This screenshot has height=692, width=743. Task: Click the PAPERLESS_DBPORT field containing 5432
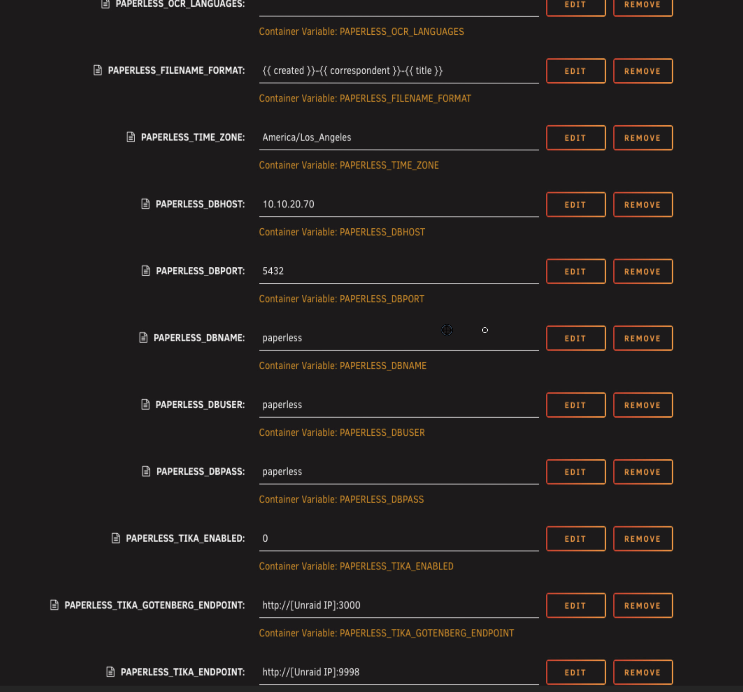tap(398, 271)
